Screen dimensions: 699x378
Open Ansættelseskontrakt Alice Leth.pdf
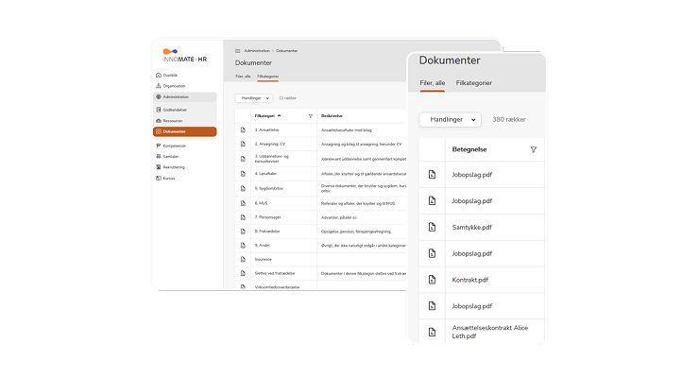pos(489,333)
